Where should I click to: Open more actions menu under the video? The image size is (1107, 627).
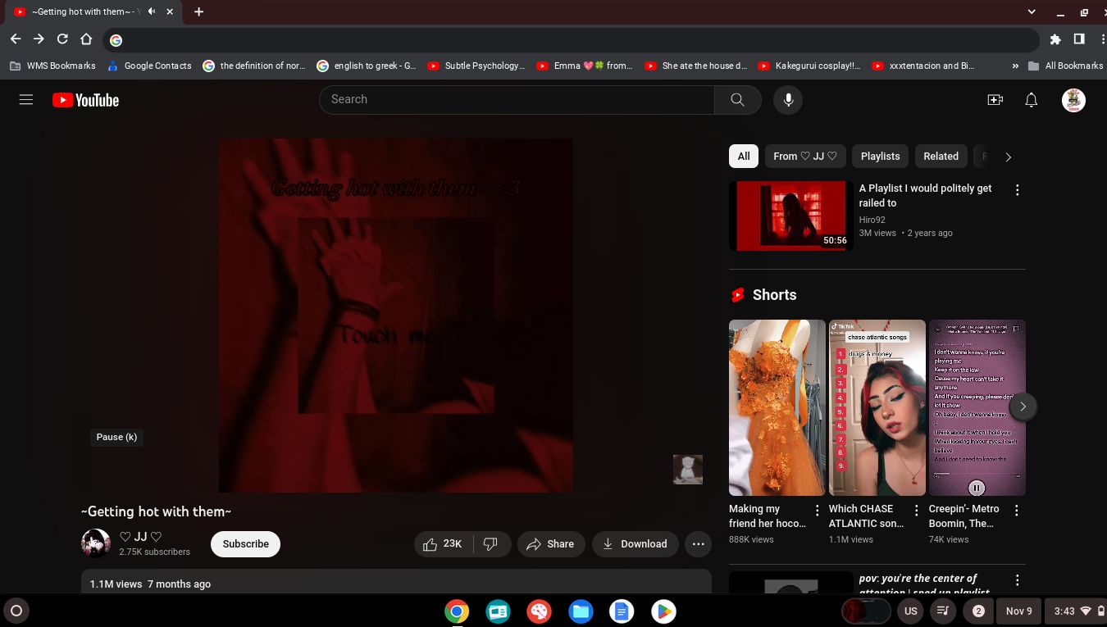[698, 544]
